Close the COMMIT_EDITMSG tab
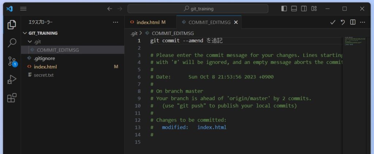 coord(236,22)
